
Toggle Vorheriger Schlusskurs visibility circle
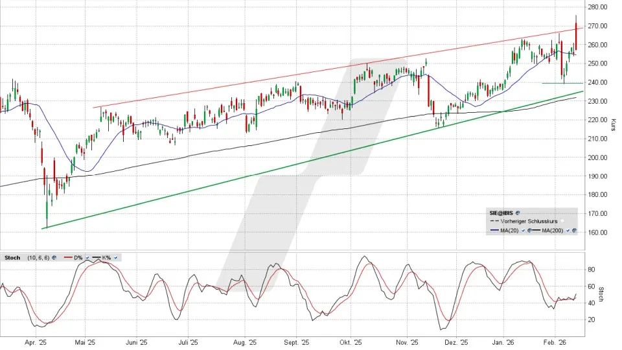tap(562, 221)
